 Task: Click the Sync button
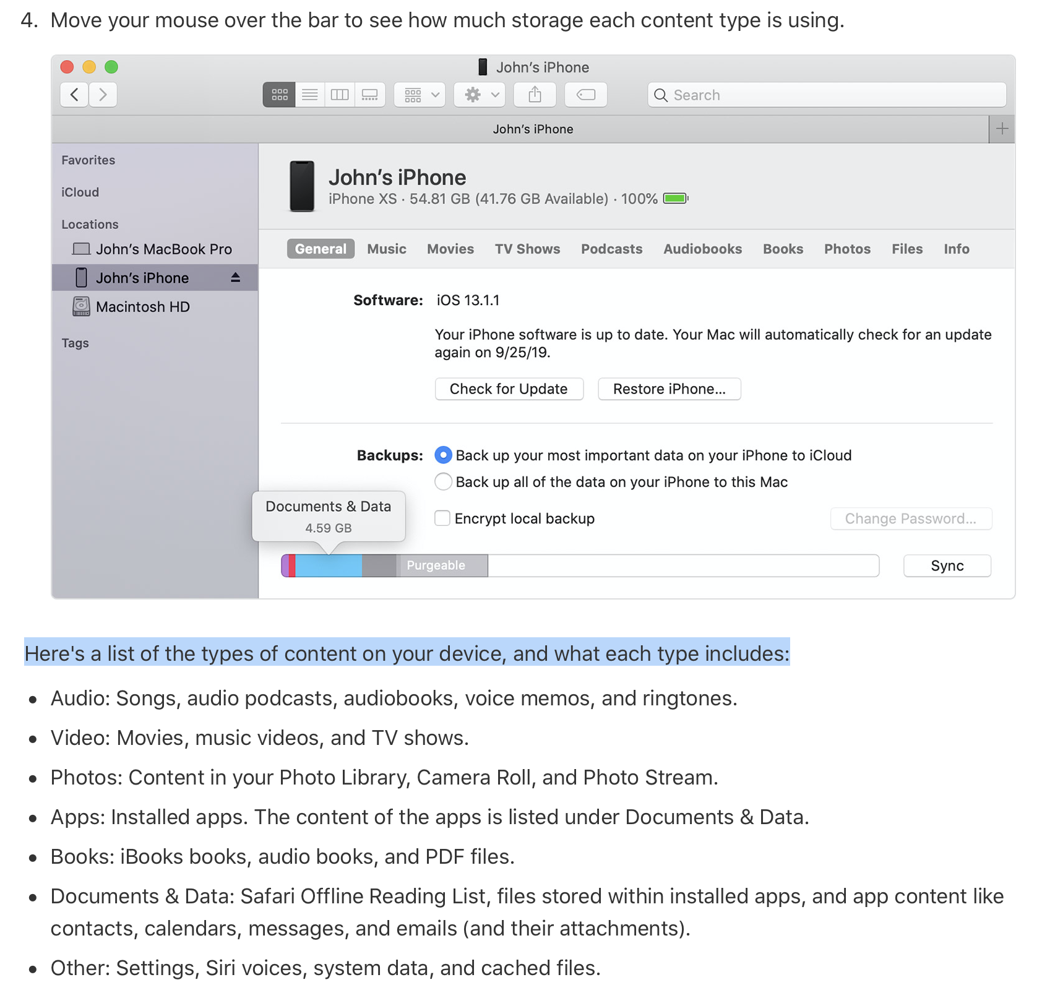coord(947,566)
